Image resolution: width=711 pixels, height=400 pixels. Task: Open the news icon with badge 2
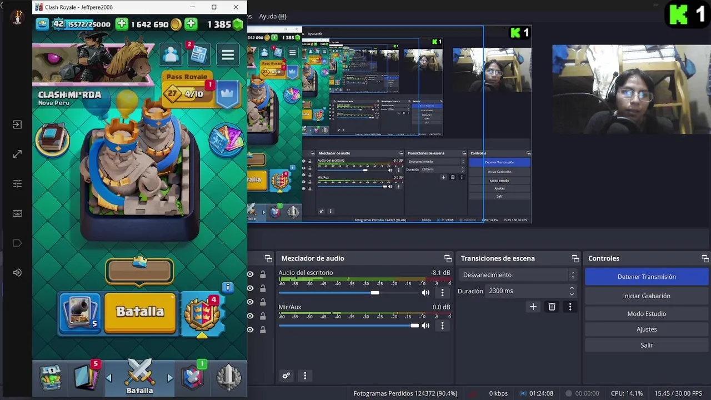(198, 54)
